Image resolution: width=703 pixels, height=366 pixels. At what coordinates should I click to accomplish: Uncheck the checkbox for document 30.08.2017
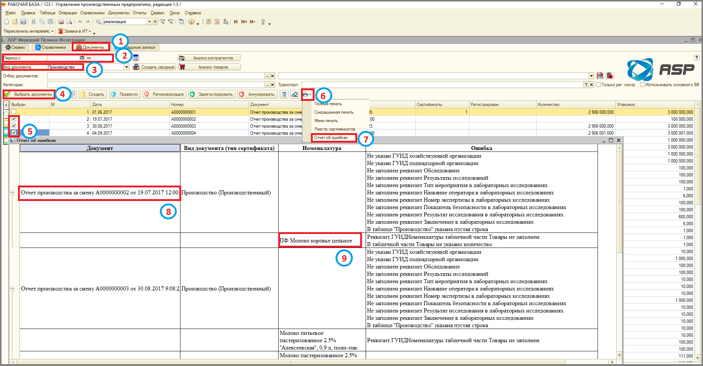pyautogui.click(x=14, y=126)
